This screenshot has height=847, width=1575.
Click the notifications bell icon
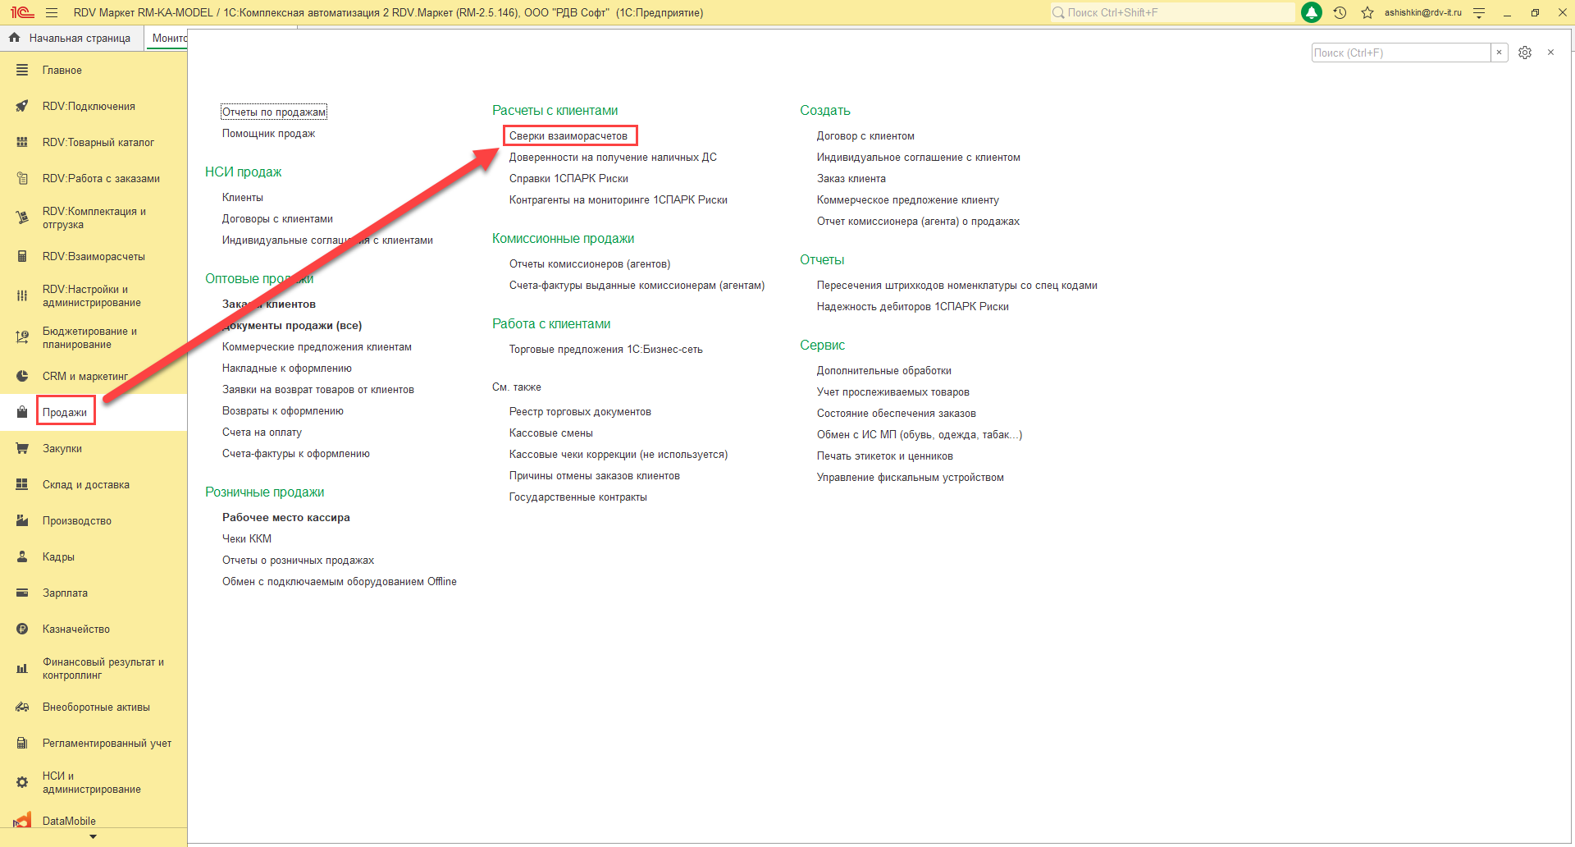(x=1312, y=12)
